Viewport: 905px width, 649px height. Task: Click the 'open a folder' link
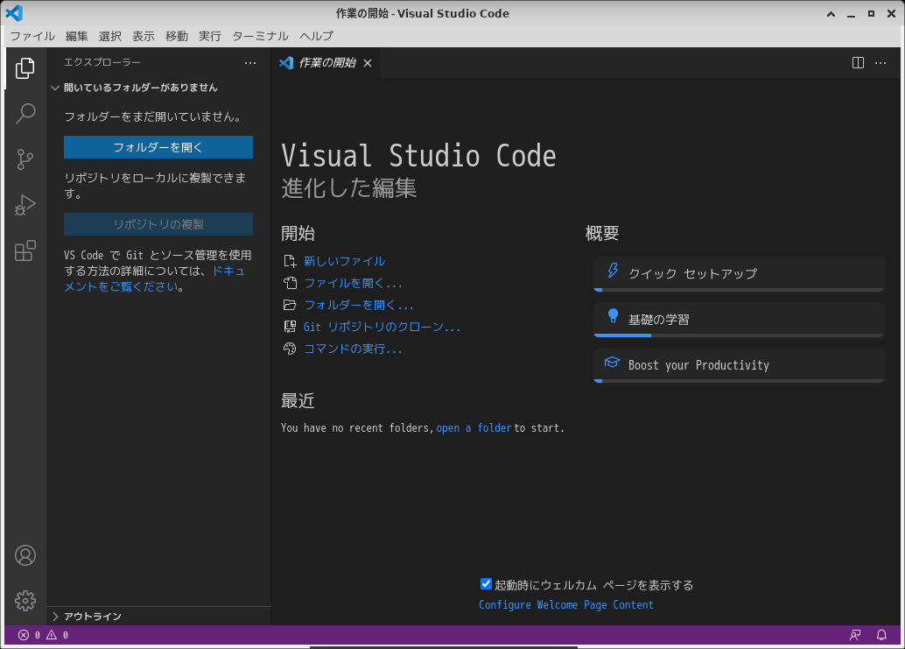pyautogui.click(x=474, y=428)
